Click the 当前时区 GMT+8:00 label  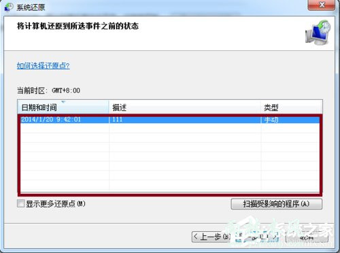tap(48, 90)
